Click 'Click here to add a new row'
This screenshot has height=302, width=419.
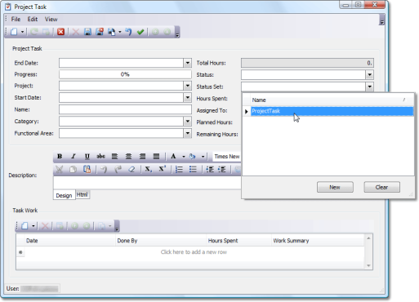(x=194, y=252)
